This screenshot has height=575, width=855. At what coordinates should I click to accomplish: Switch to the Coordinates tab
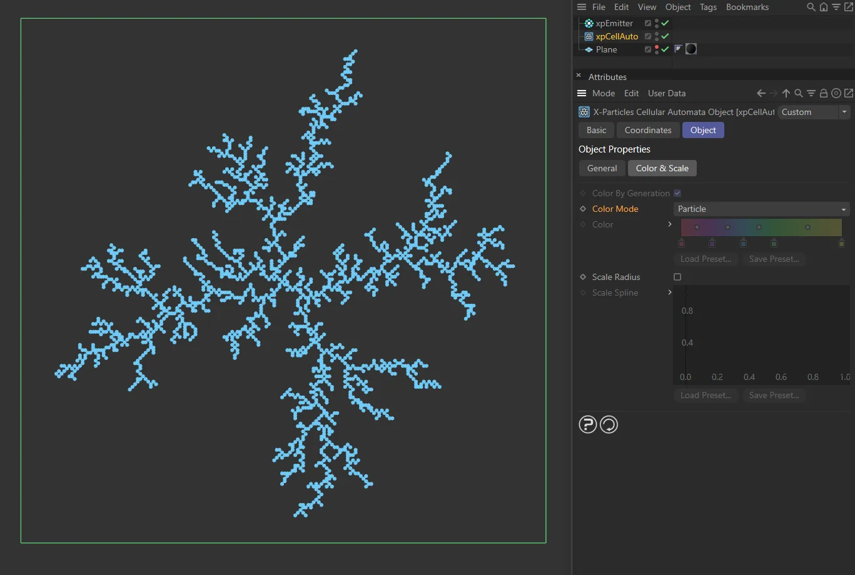tap(647, 130)
